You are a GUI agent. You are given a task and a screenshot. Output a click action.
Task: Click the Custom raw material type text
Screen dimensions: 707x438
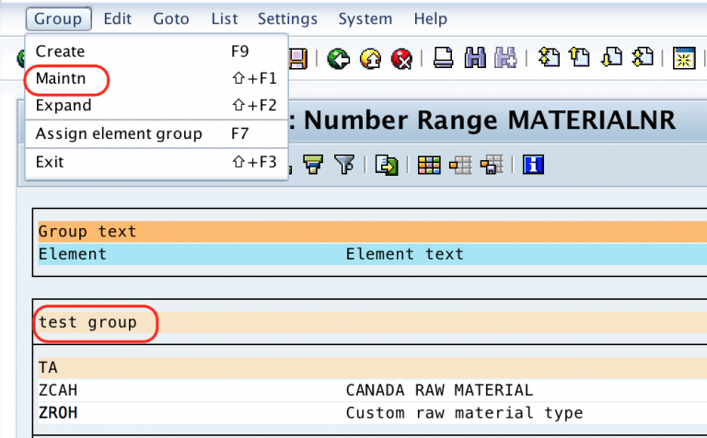coord(464,413)
